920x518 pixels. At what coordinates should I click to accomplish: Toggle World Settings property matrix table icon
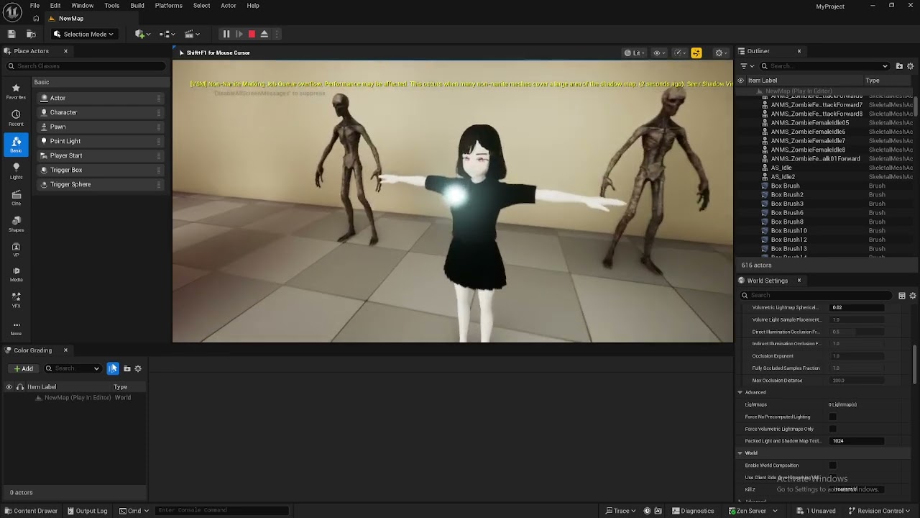pyautogui.click(x=901, y=296)
